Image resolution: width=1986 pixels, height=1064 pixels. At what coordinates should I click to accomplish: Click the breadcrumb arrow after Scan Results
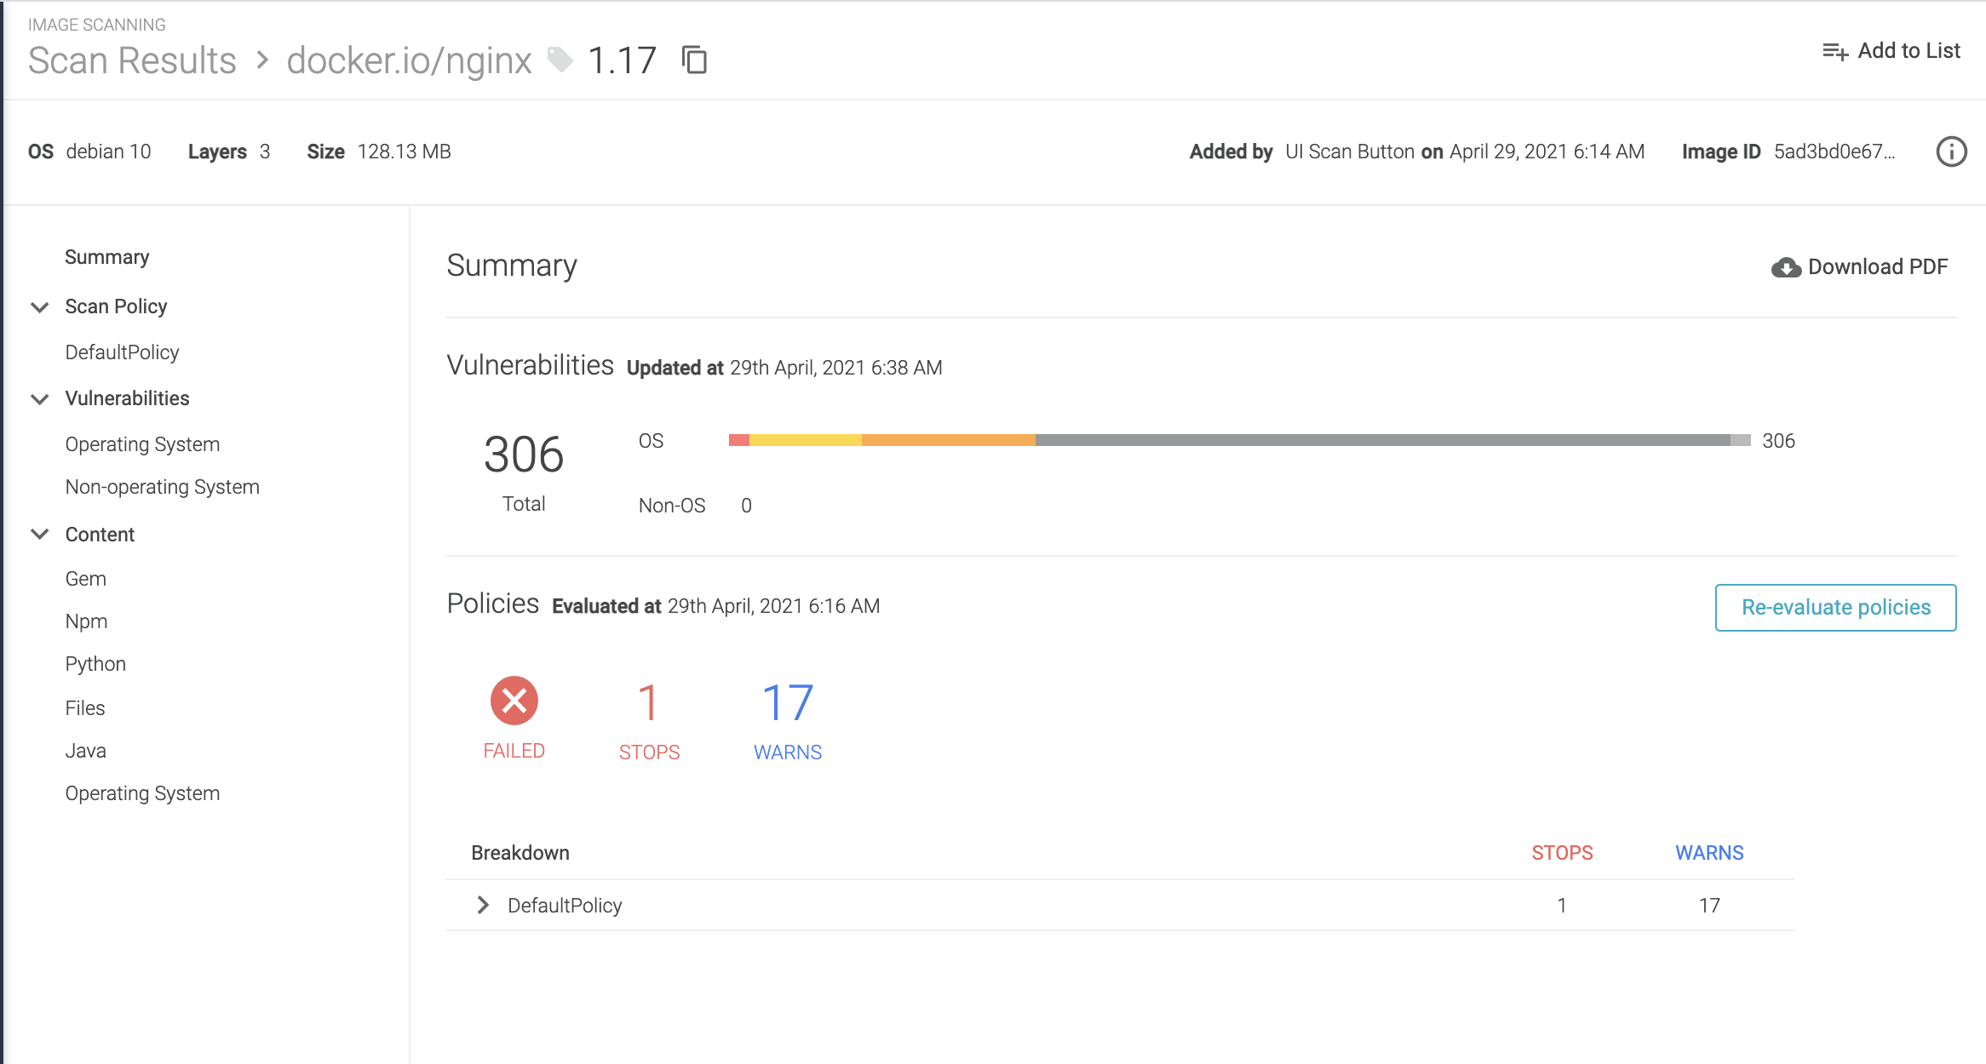tap(262, 60)
